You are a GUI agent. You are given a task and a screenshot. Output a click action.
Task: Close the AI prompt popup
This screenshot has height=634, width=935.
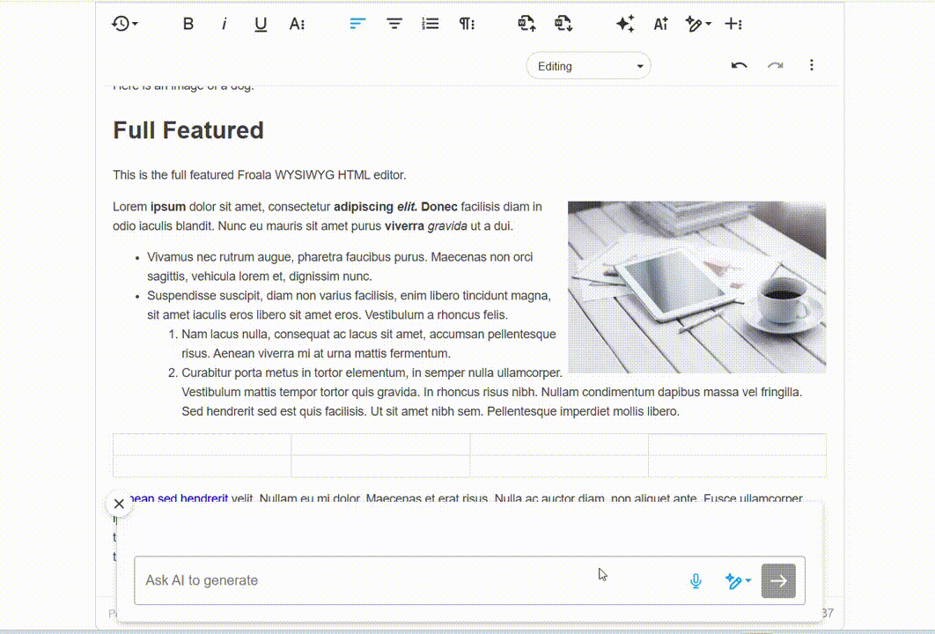coord(119,504)
